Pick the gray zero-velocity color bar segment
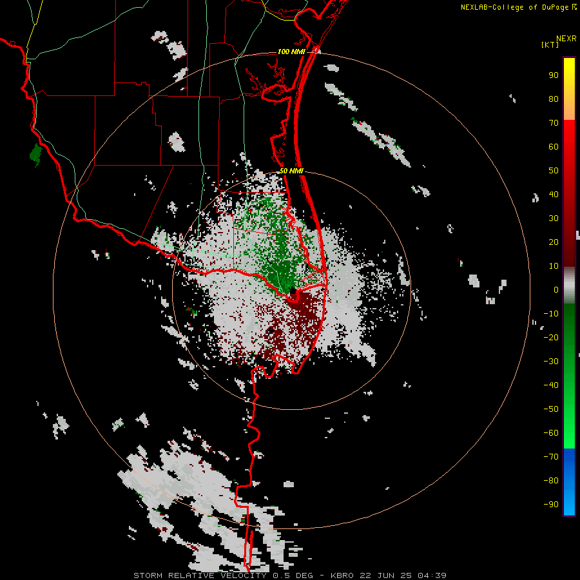This screenshot has width=580, height=580. (569, 285)
